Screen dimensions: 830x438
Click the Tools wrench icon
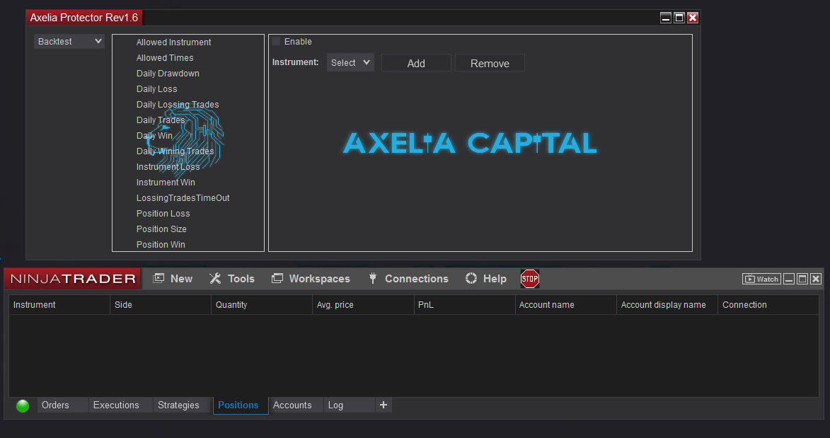point(215,278)
